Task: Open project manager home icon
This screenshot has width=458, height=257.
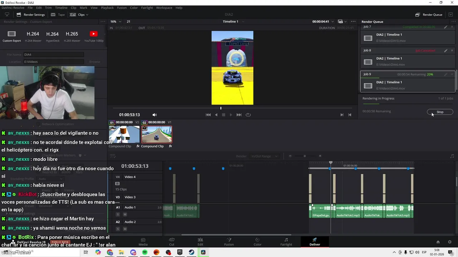Action: click(438, 242)
